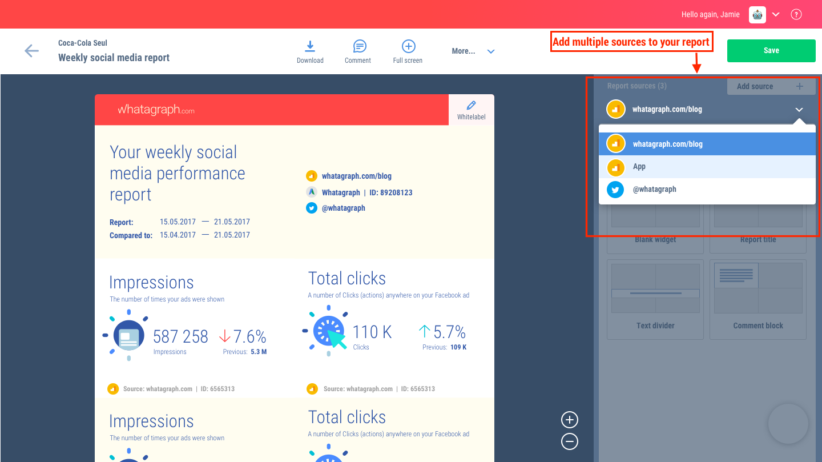Select whatagraph.com/blog in the source list
The width and height of the screenshot is (822, 462).
tap(707, 144)
